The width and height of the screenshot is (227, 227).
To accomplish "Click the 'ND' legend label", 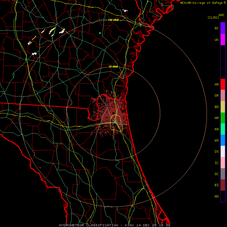I will point(216,196).
